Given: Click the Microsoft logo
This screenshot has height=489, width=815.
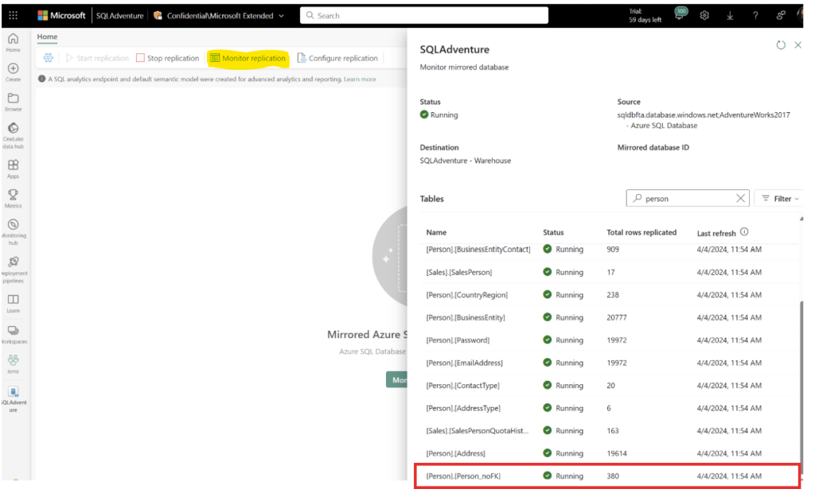Looking at the screenshot, I should click(x=61, y=16).
